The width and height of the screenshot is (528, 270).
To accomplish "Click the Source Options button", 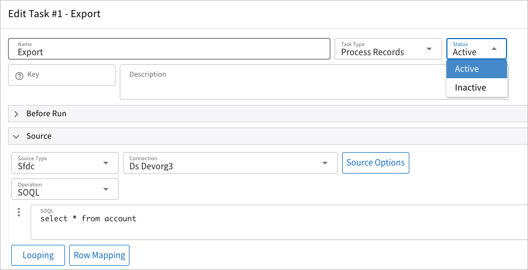I will coord(375,163).
